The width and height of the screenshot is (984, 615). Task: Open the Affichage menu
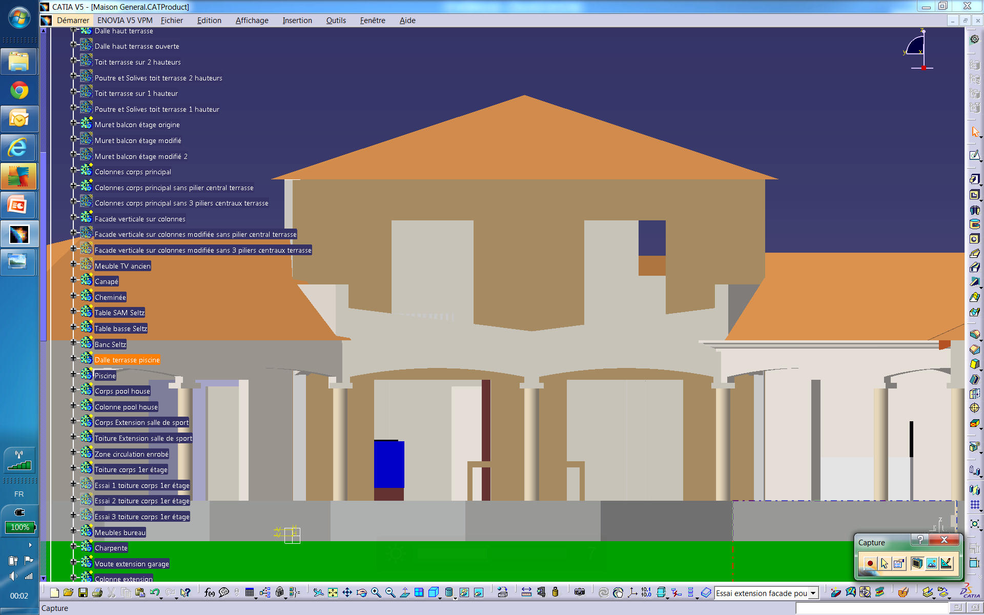coord(252,20)
